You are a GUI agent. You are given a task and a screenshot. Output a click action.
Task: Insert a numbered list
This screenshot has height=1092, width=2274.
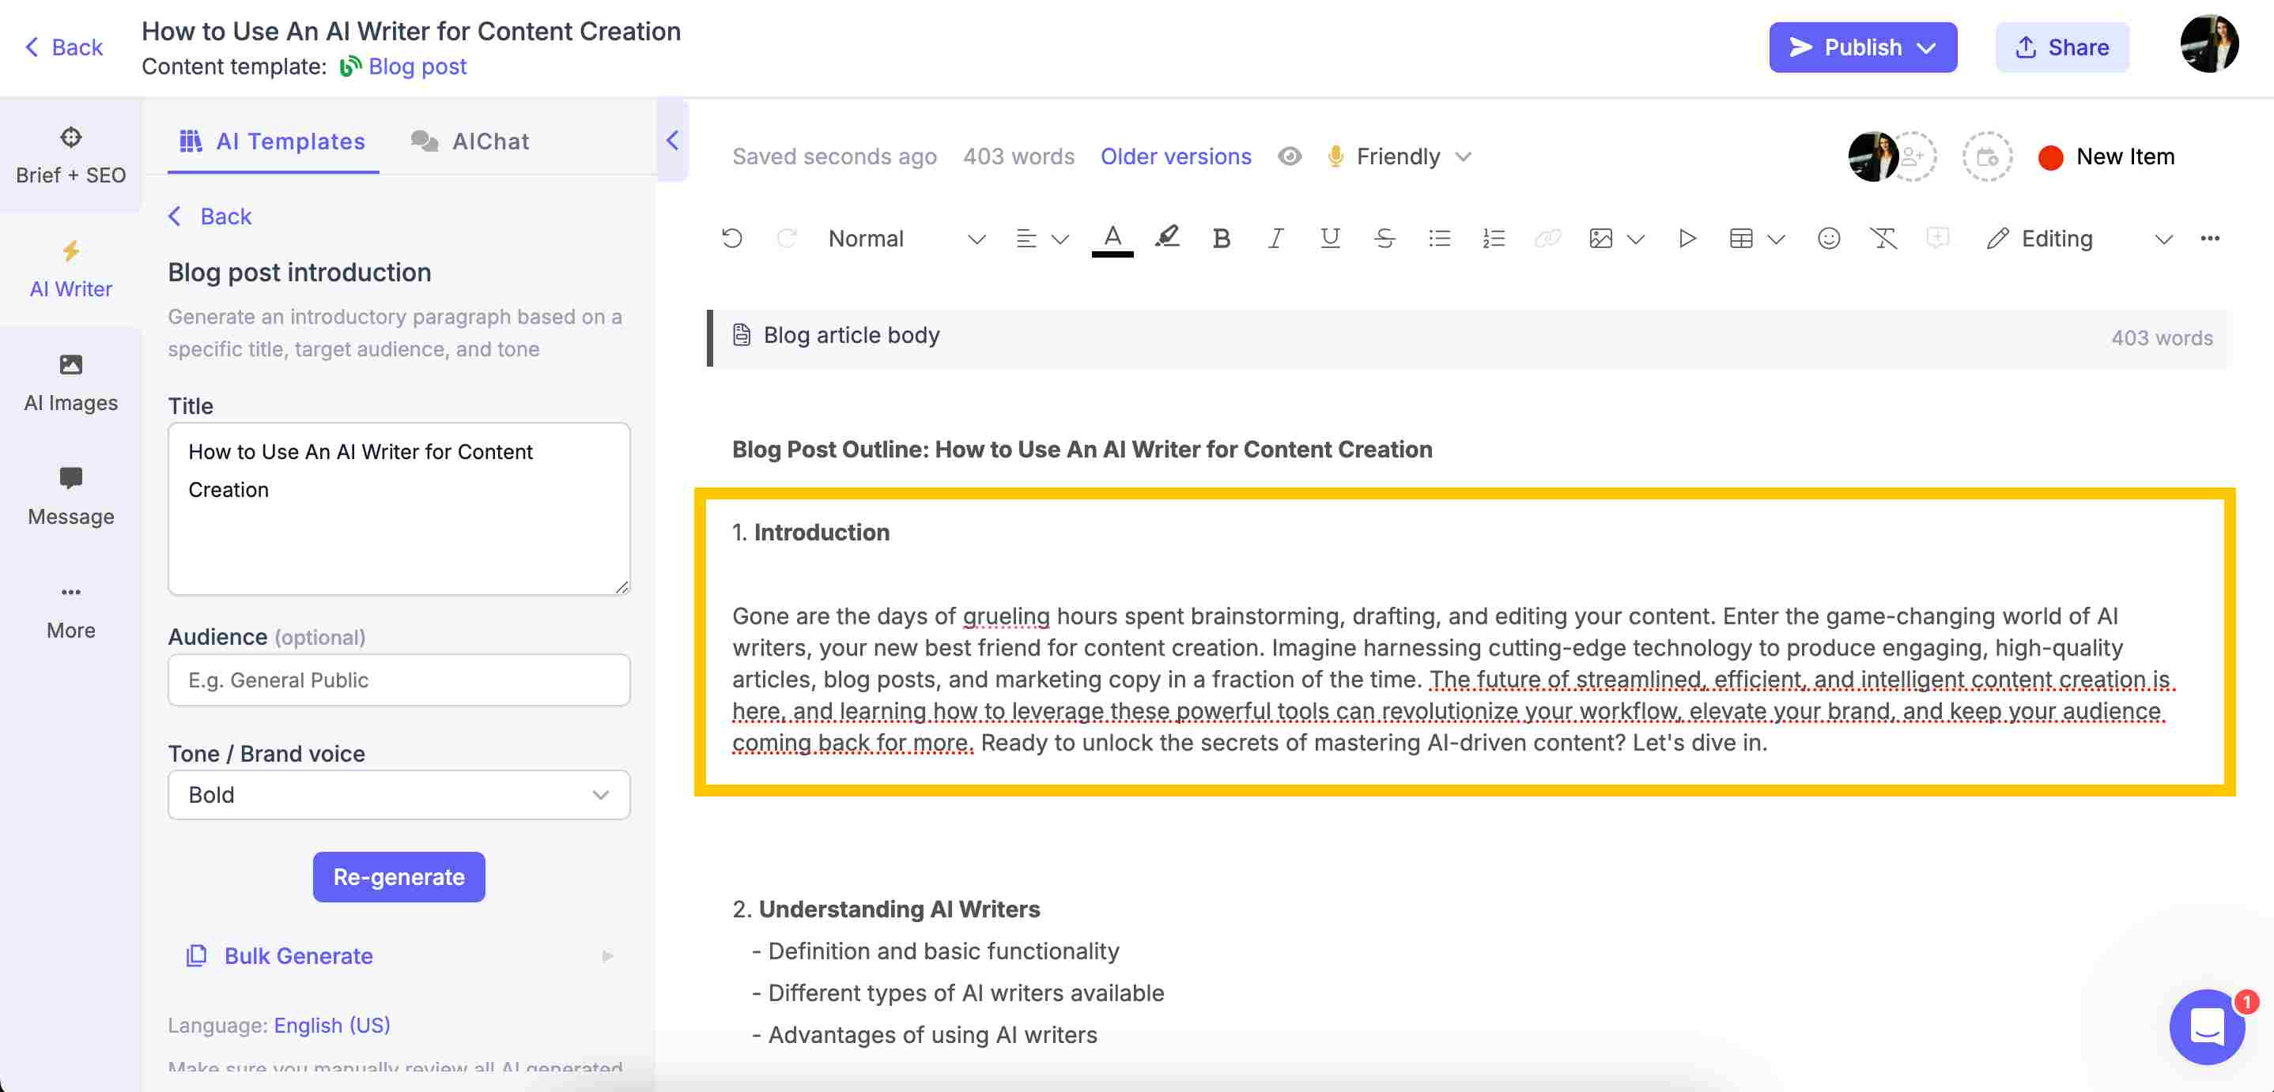tap(1493, 238)
